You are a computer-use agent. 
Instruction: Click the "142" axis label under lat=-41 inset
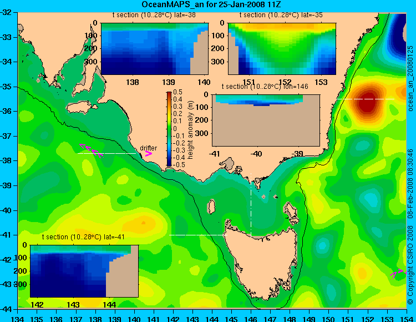coord(37,305)
